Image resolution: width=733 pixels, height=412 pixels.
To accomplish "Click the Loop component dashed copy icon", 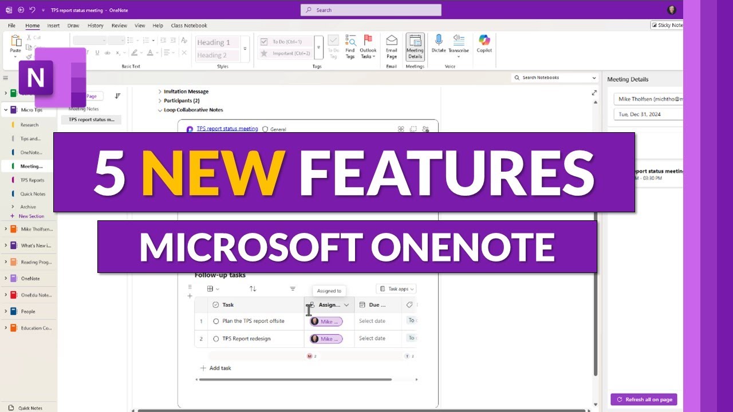I will [x=413, y=129].
